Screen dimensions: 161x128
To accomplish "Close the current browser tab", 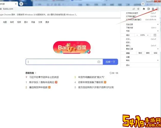I will pyautogui.click(x=16, y=4).
